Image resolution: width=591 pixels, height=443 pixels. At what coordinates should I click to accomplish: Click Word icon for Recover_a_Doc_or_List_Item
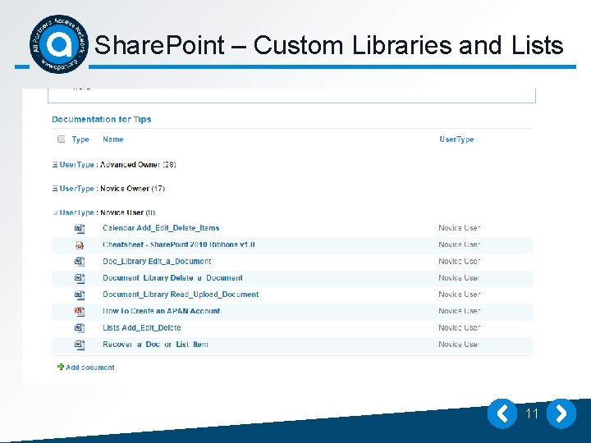[x=80, y=345]
